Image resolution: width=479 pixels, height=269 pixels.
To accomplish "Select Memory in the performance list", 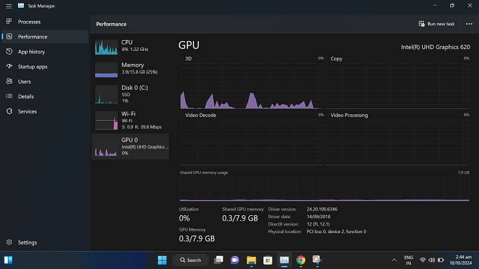I will click(130, 68).
